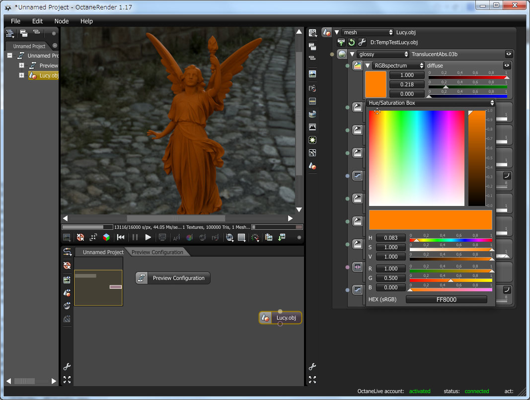This screenshot has width=530, height=400.
Task: Click the auto focus picker icon
Action: (176, 238)
